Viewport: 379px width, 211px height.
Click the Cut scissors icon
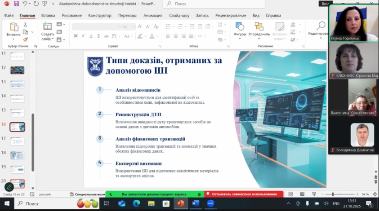click(x=26, y=25)
